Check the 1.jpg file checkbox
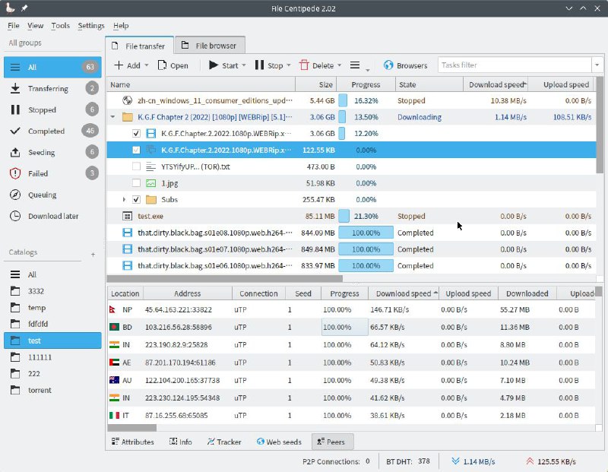This screenshot has height=472, width=608. click(136, 183)
